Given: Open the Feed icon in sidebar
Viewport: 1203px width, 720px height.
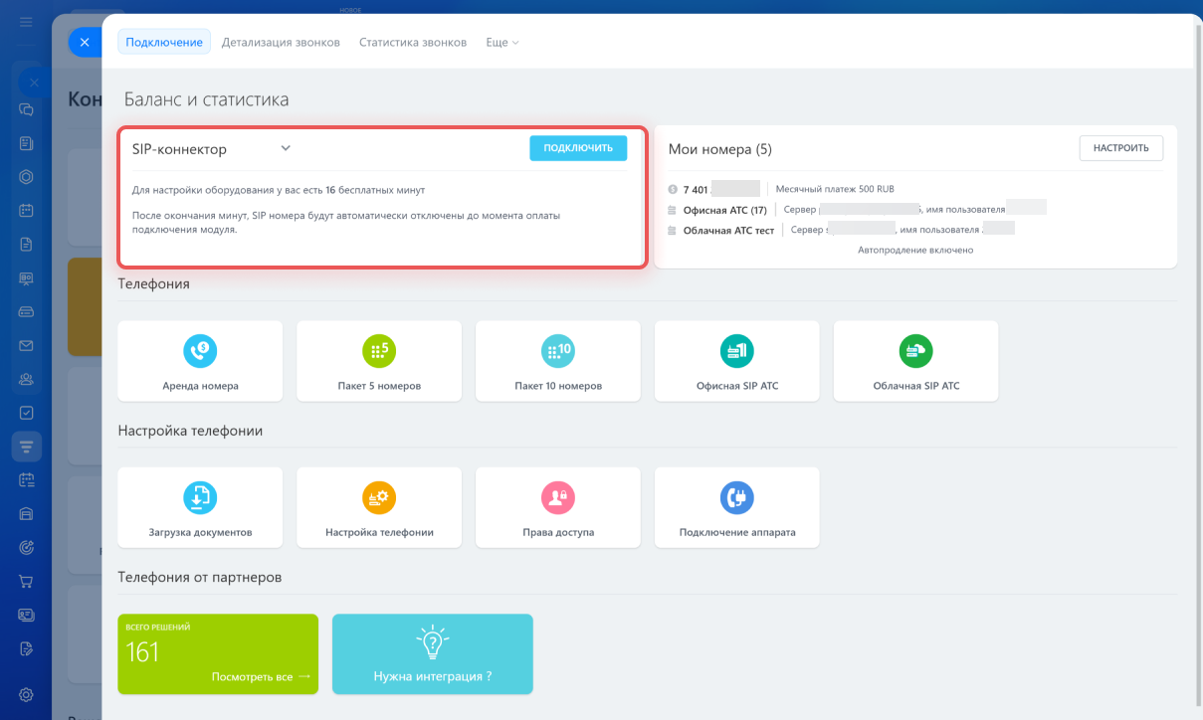Looking at the screenshot, I should coord(27,143).
